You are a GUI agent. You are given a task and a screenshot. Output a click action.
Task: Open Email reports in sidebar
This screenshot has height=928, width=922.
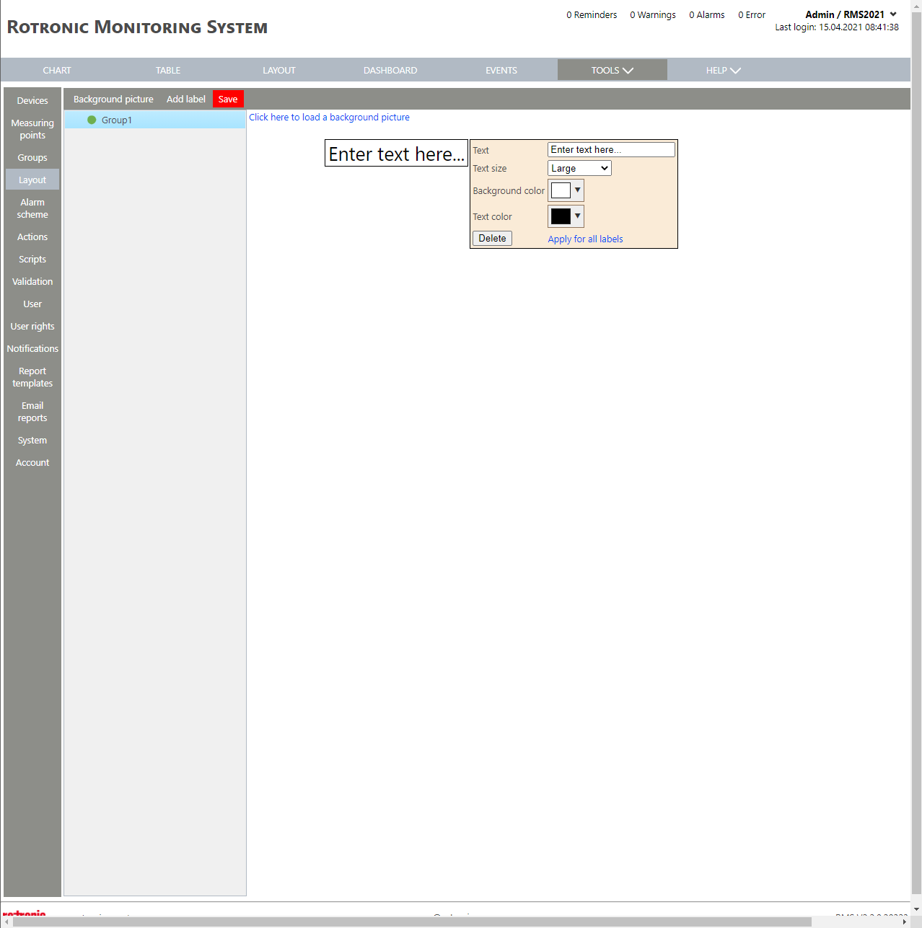coord(32,412)
